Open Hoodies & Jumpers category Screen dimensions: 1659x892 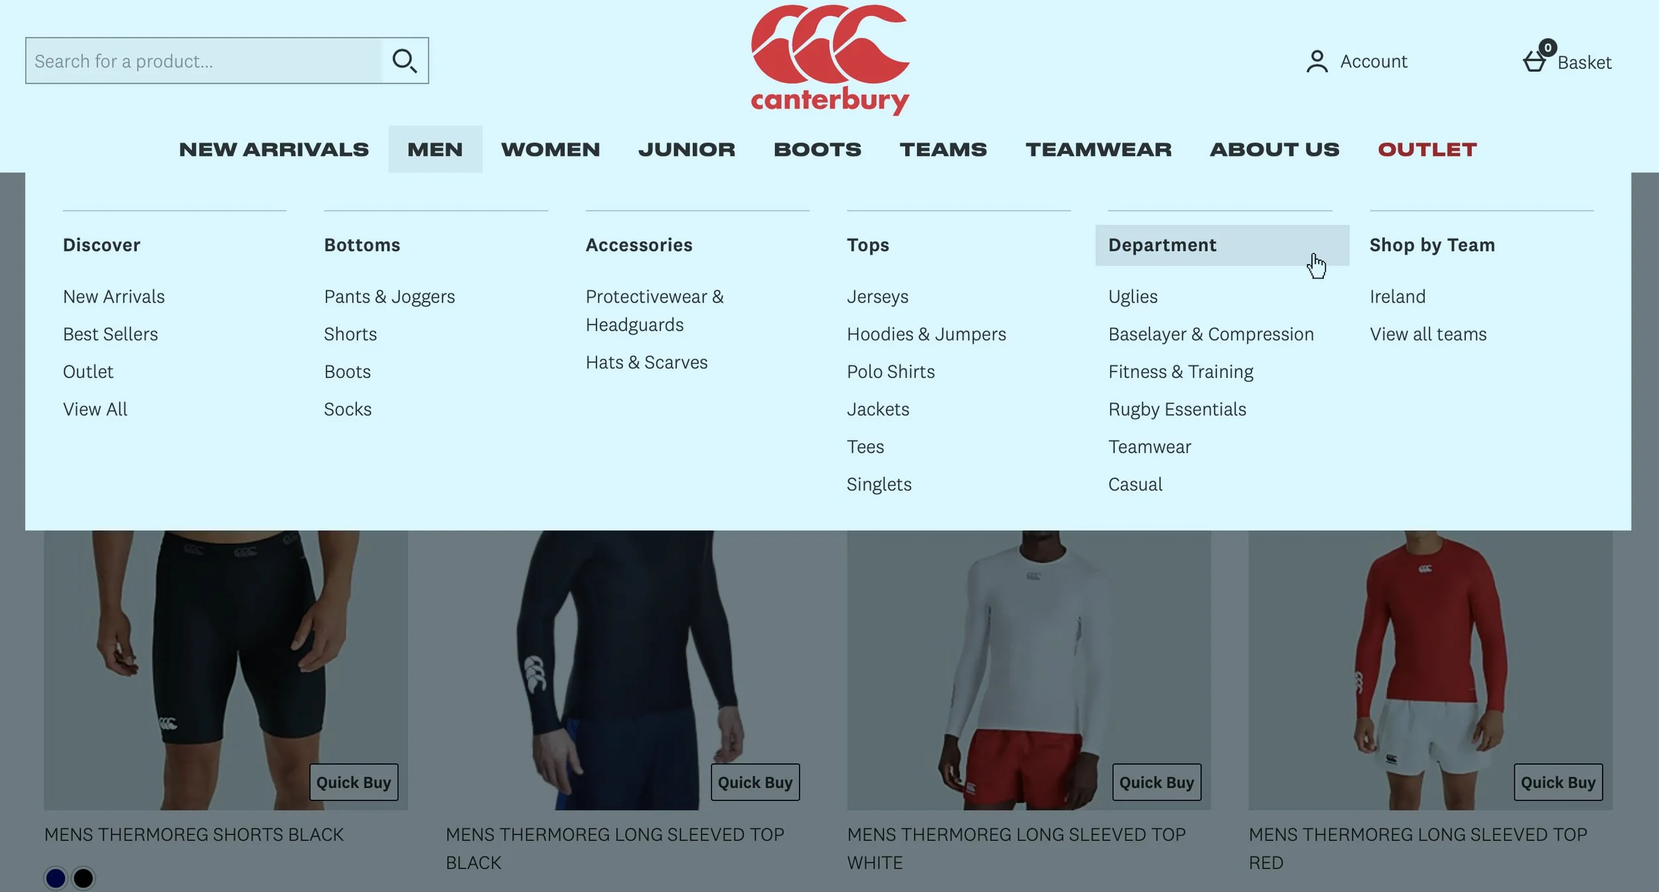(x=926, y=334)
